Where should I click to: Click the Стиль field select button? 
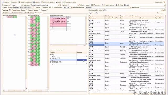[165, 5]
